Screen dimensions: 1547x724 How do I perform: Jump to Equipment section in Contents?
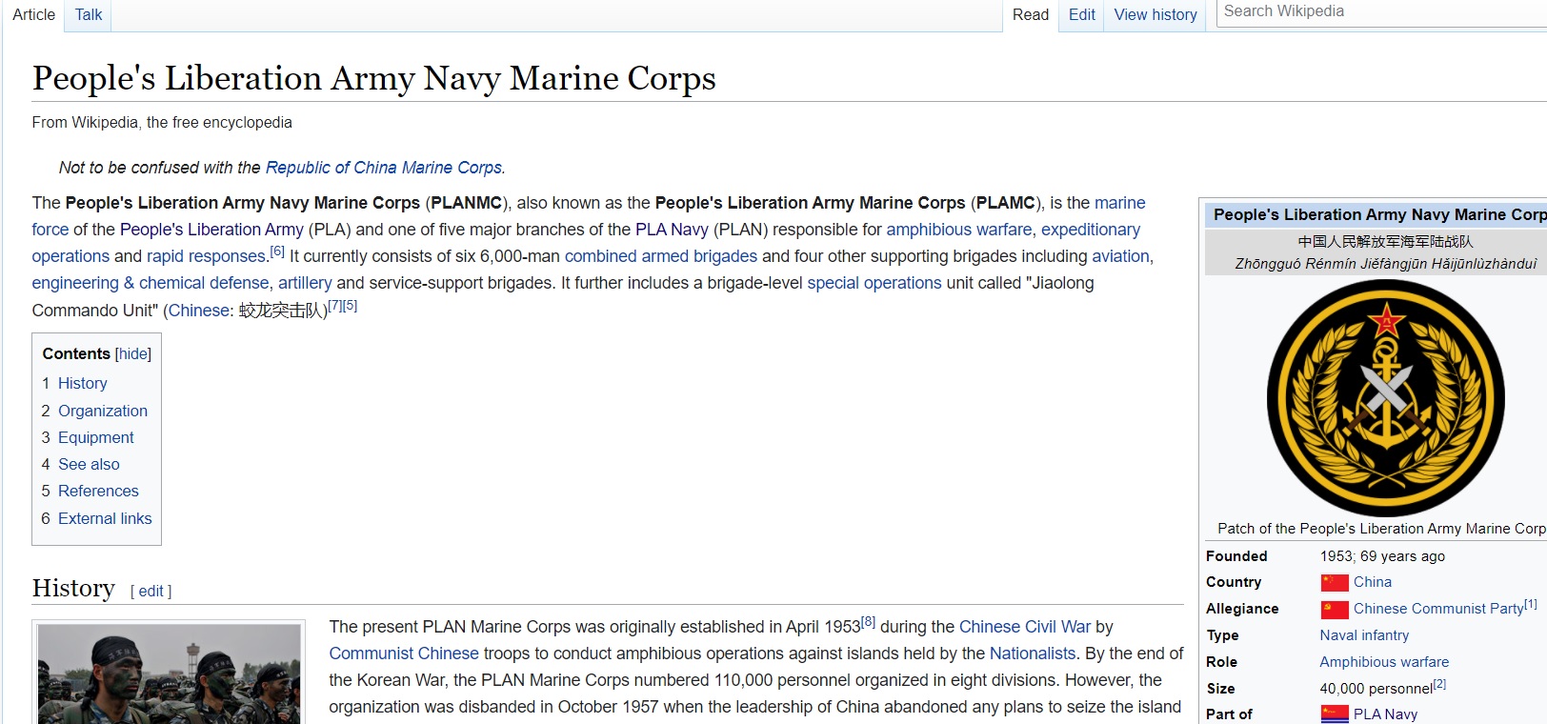(95, 437)
